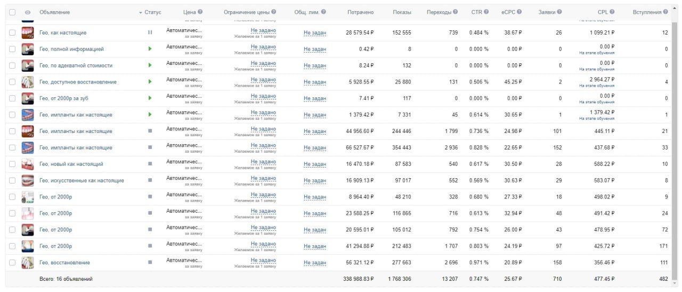Click the green play icon for Гео, полной информацией

coord(150,49)
